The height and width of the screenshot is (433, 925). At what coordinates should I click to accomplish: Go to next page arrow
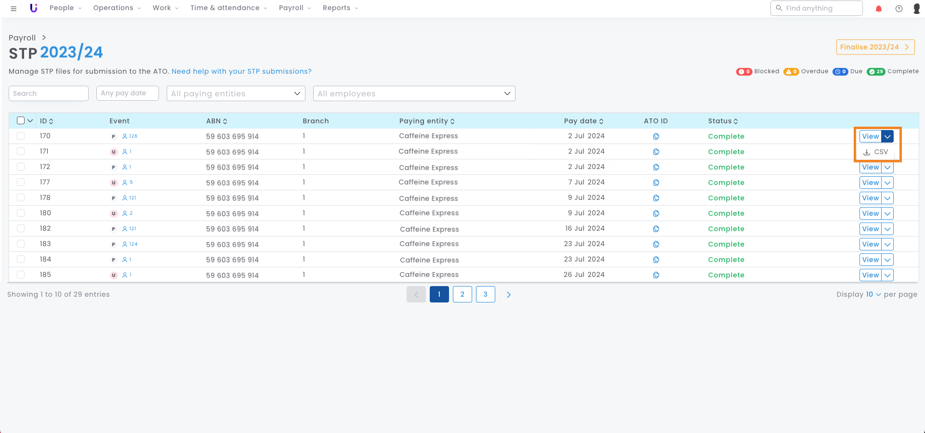[x=508, y=294]
